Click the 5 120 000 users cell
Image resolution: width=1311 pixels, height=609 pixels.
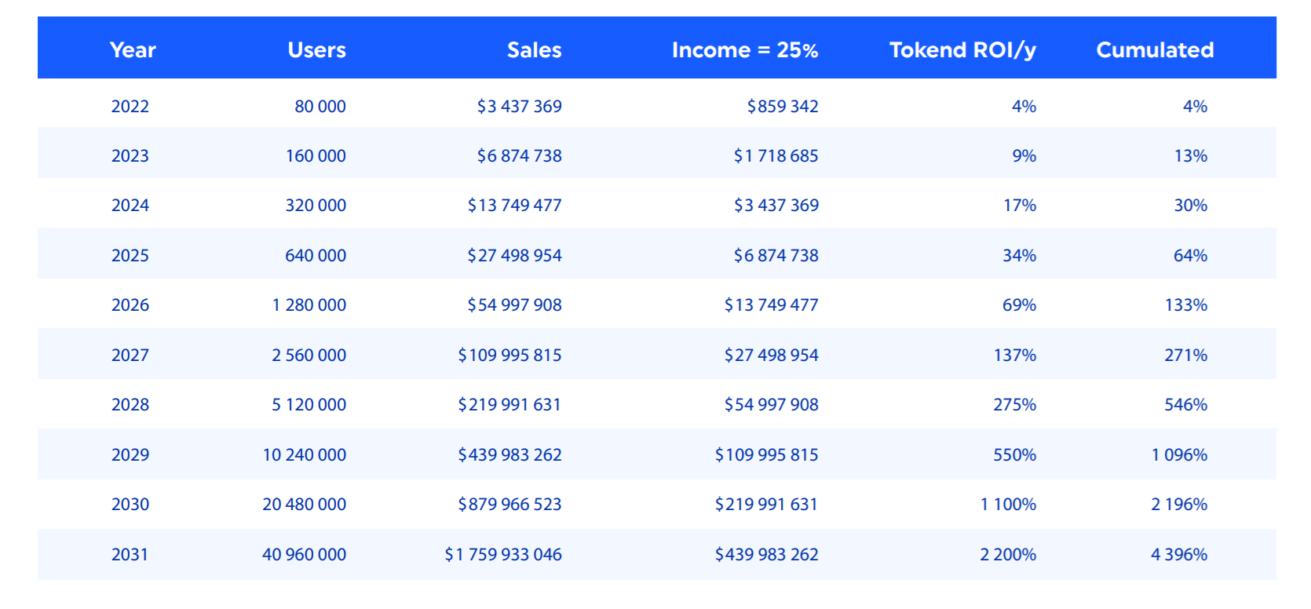point(309,404)
